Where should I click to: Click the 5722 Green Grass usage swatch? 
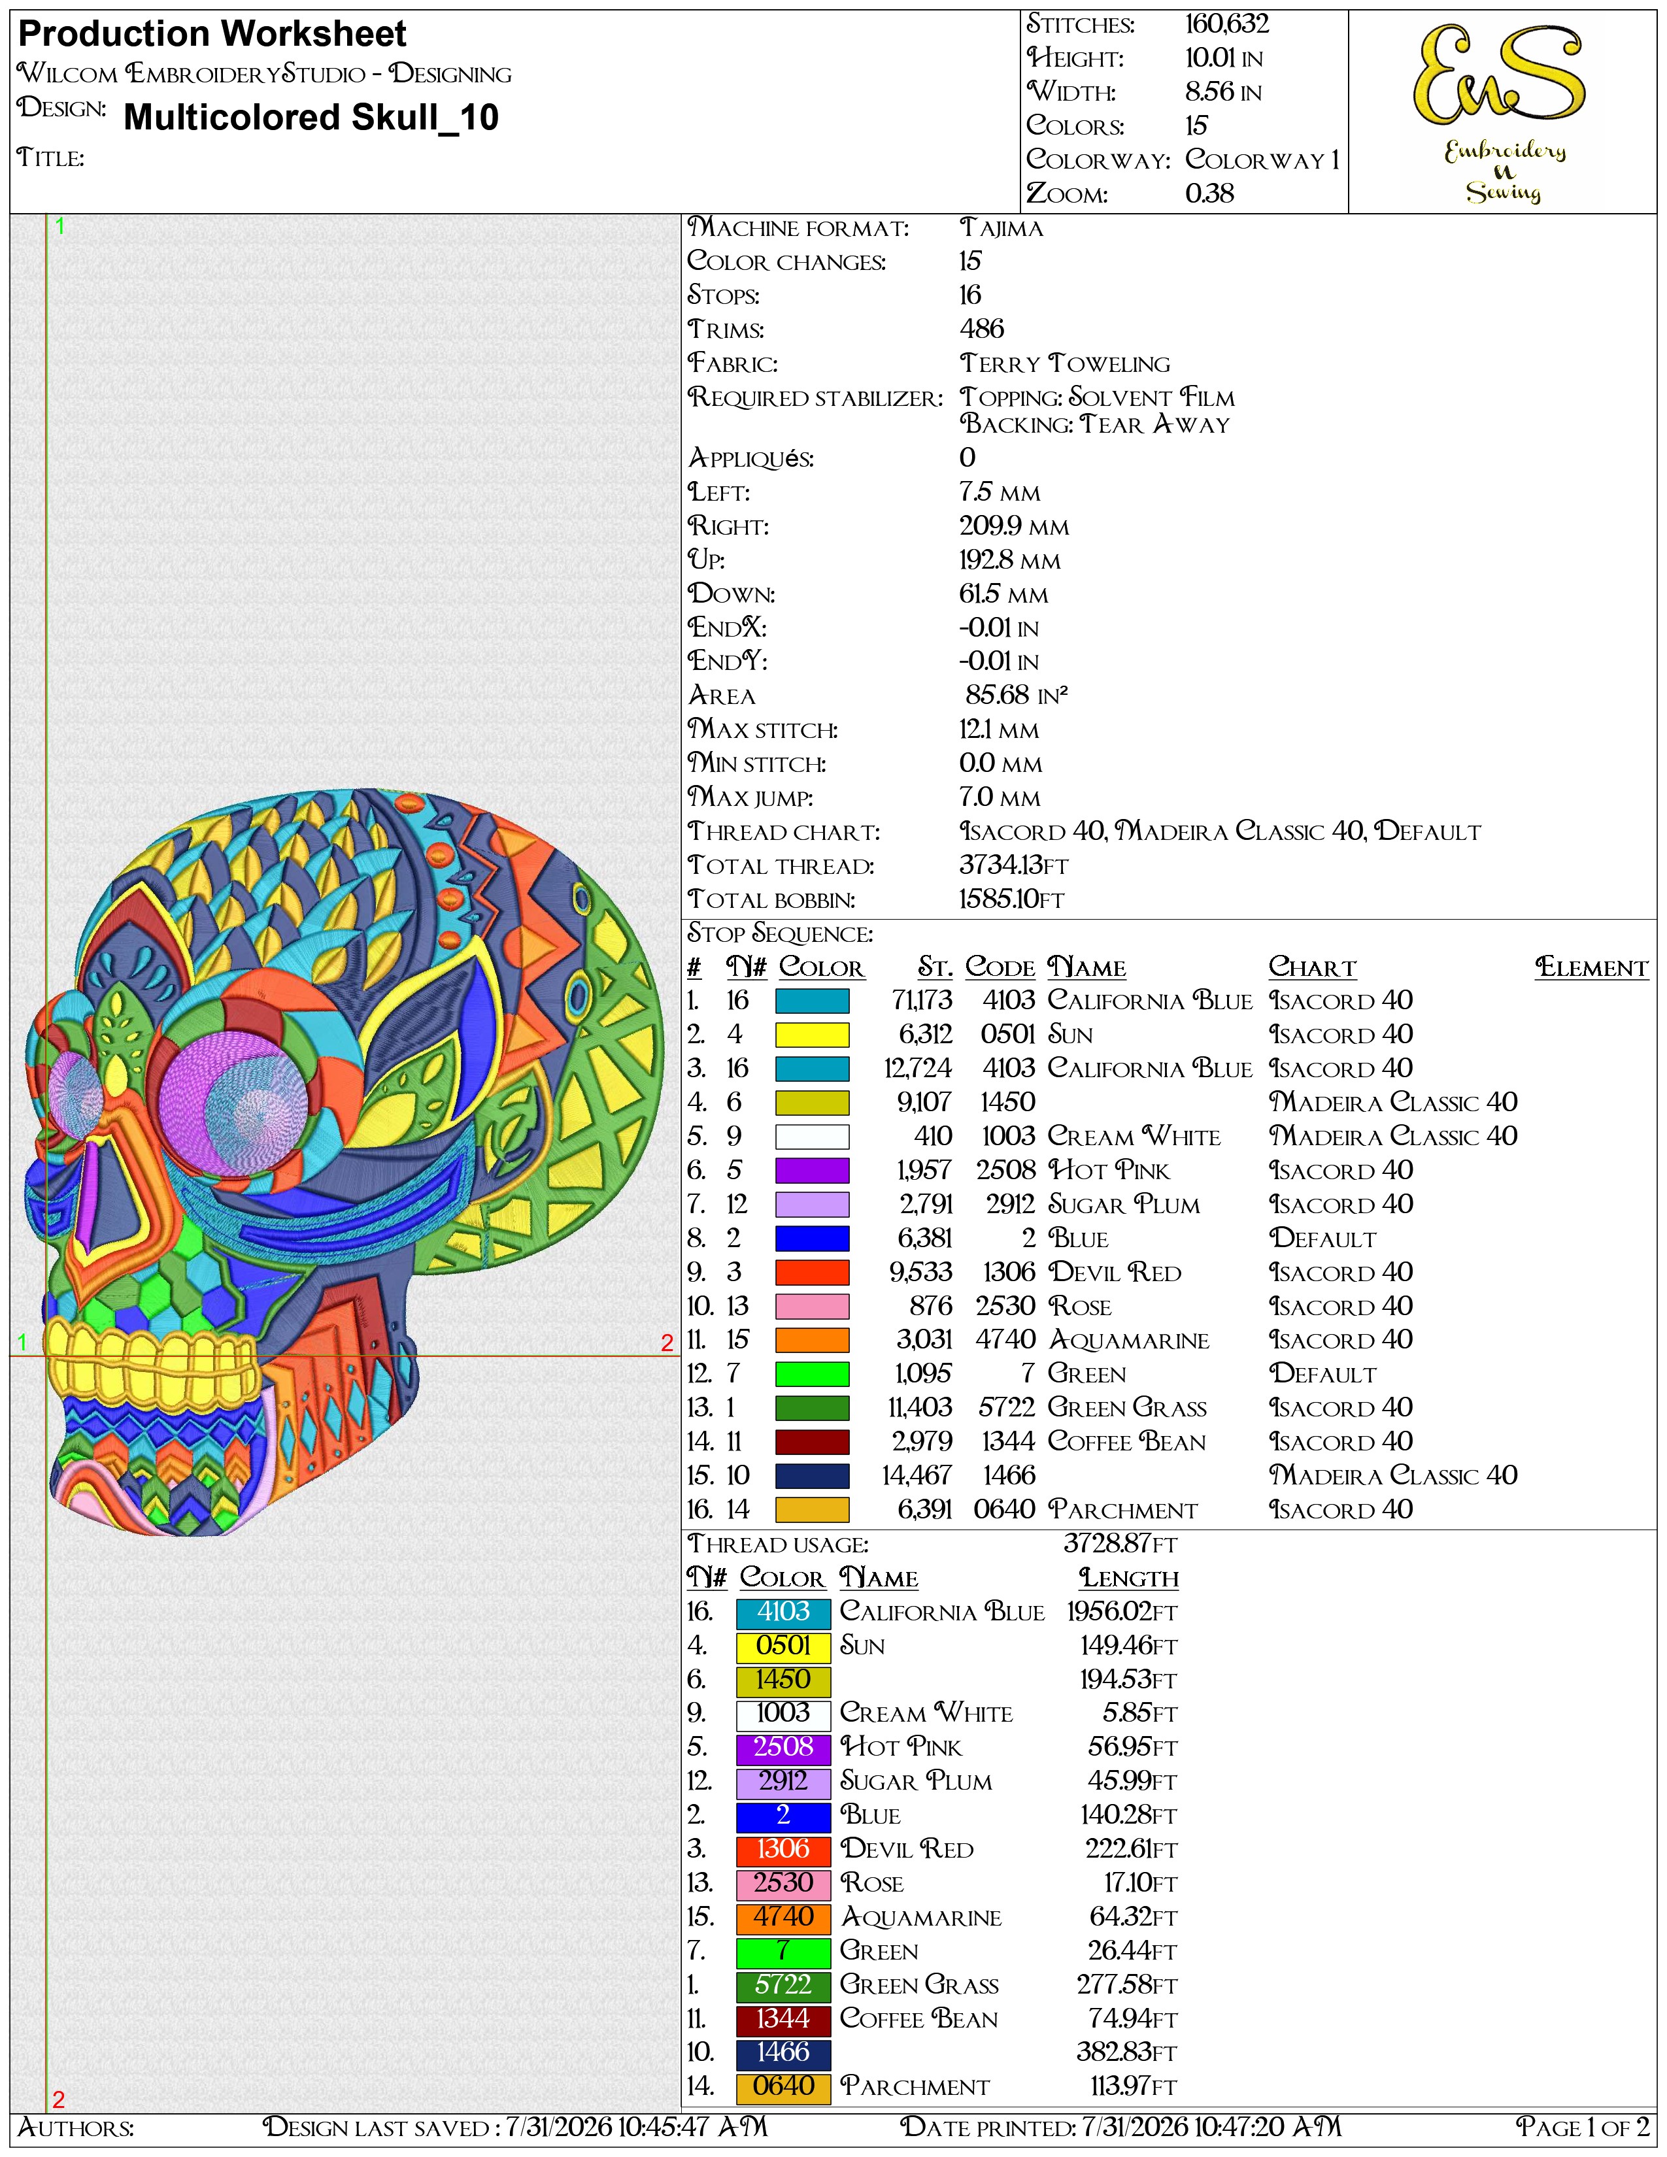pyautogui.click(x=783, y=1984)
